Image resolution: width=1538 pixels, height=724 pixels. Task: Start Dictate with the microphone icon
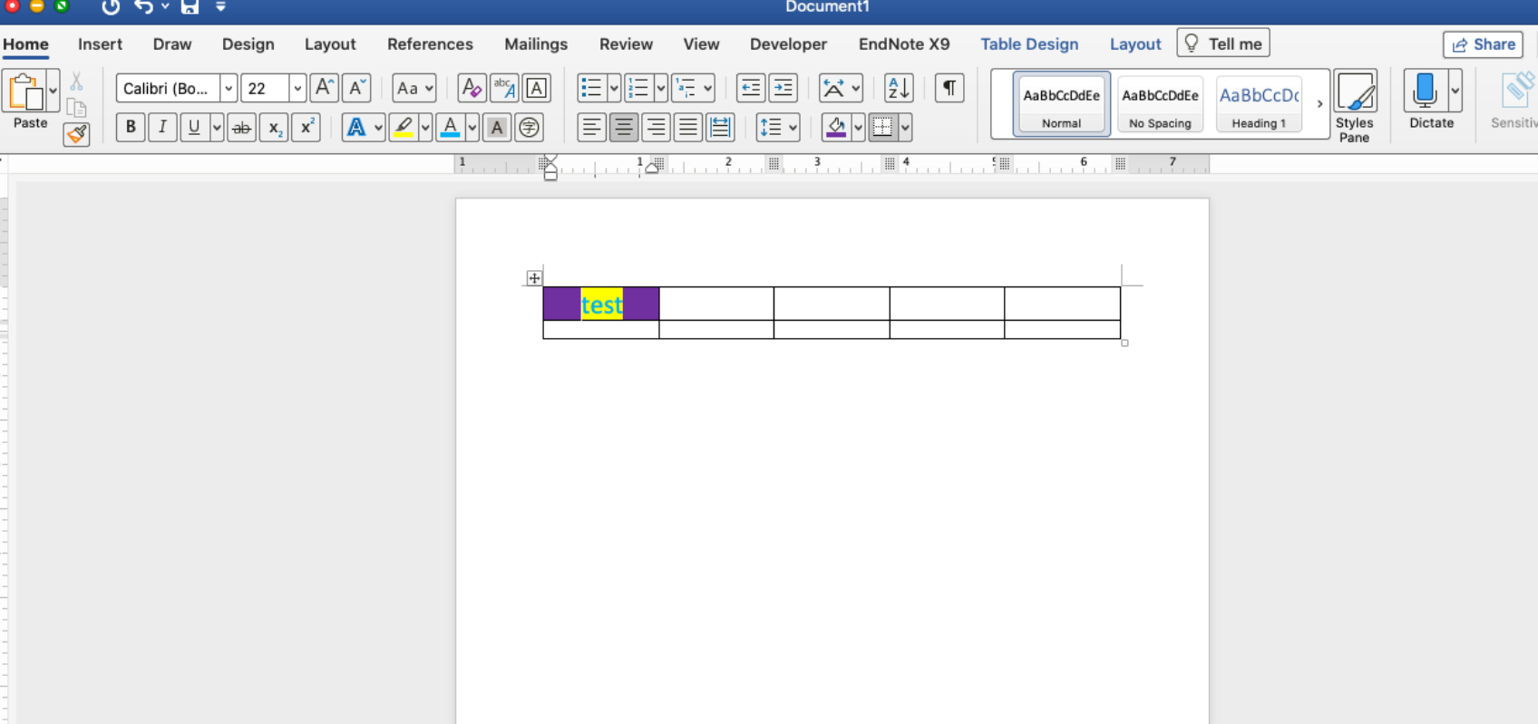(x=1425, y=91)
